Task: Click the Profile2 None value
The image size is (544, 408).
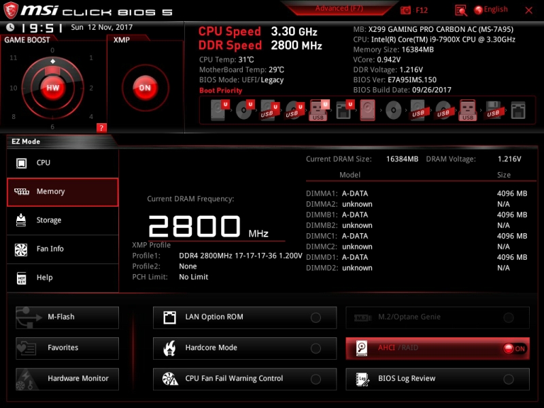Action: [188, 267]
